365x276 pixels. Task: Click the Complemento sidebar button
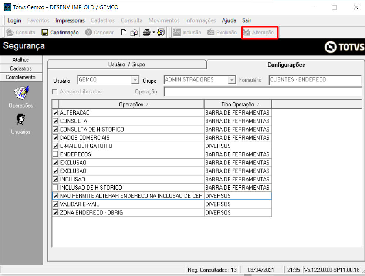pos(21,77)
